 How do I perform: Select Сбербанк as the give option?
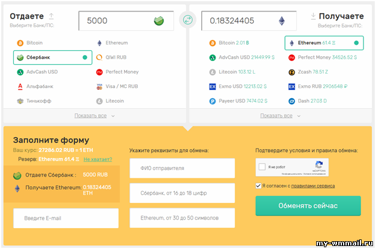pos(53,57)
